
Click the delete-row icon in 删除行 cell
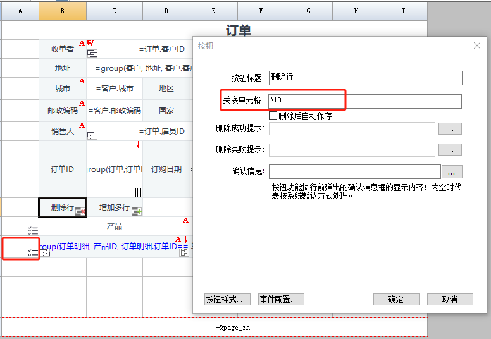(x=80, y=211)
